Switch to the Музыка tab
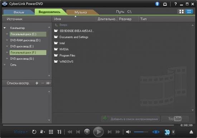This screenshot has width=197, height=138. click(x=81, y=12)
